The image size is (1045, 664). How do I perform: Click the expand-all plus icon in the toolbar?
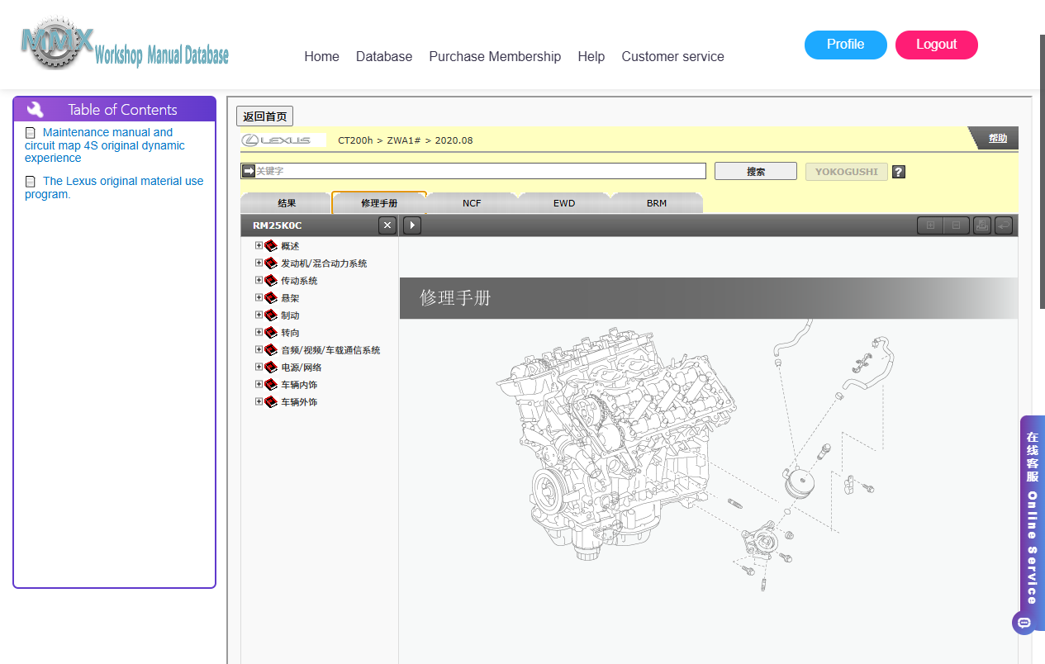pyautogui.click(x=930, y=225)
